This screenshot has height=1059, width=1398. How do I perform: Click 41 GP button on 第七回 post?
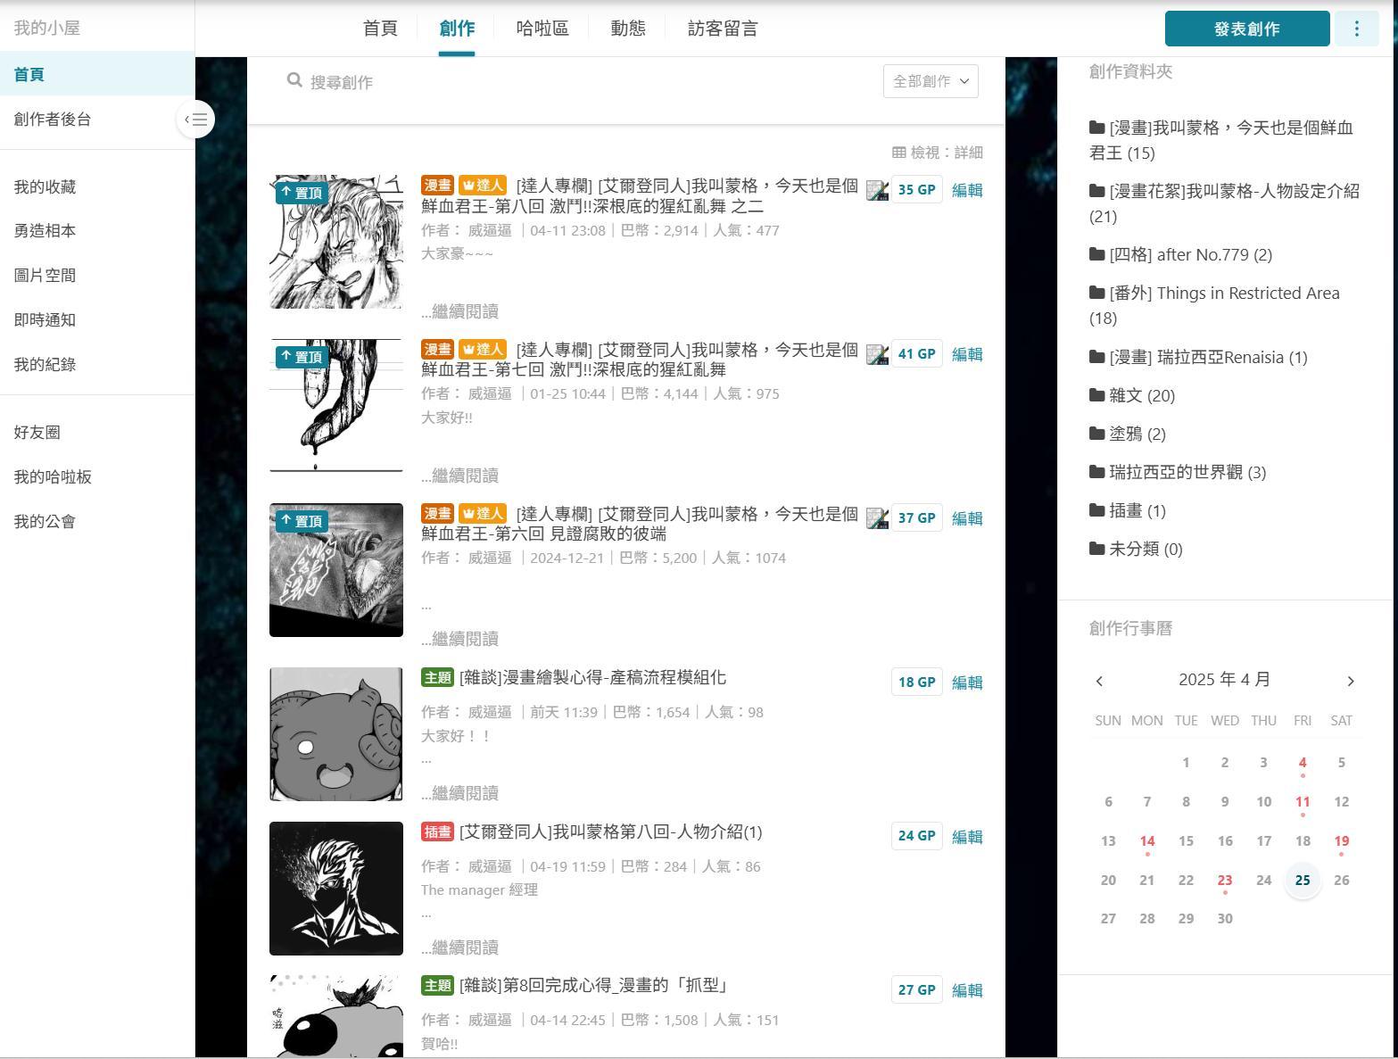pyautogui.click(x=916, y=354)
